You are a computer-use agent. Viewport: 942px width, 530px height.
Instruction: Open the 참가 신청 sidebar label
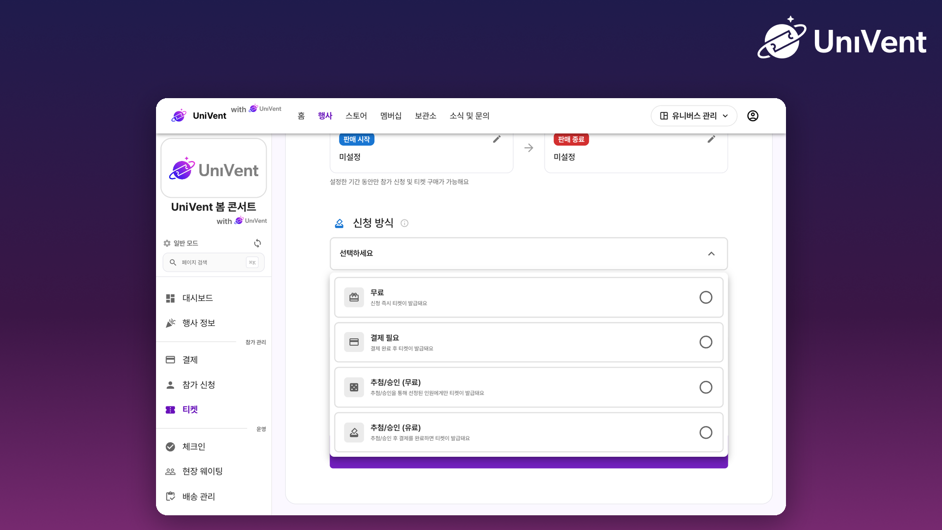click(199, 385)
